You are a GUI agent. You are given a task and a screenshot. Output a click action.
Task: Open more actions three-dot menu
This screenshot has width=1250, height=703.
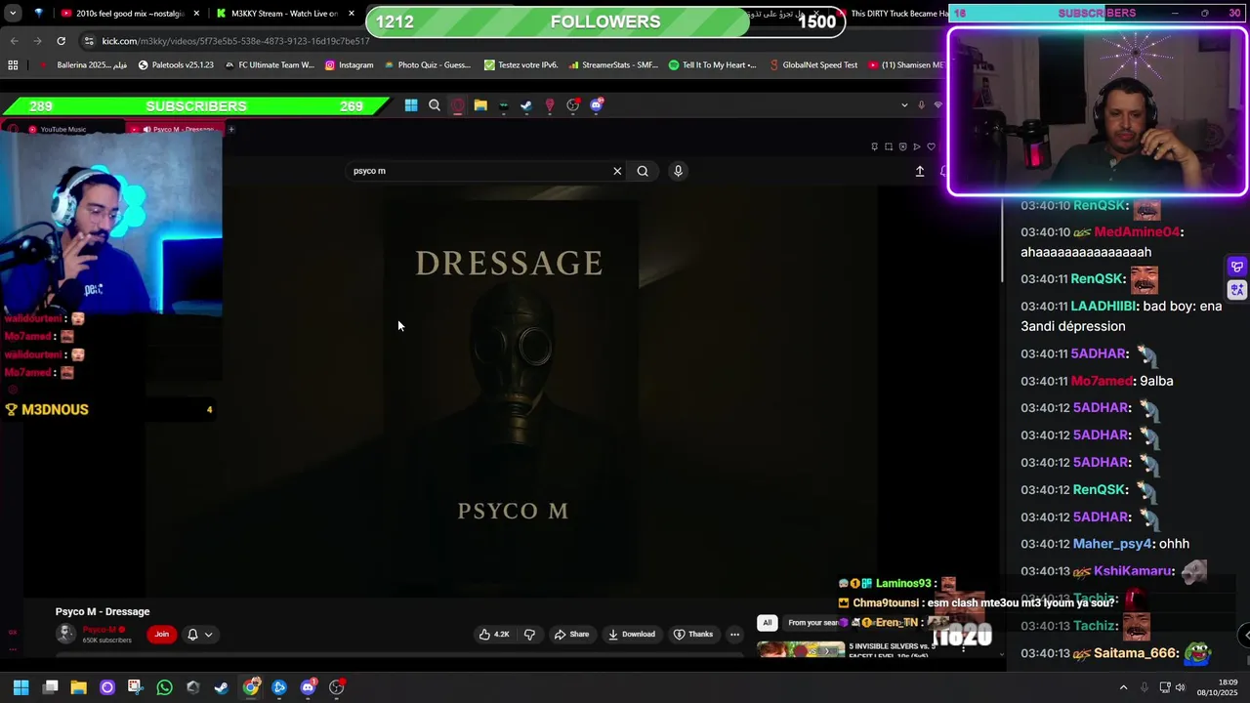point(734,635)
